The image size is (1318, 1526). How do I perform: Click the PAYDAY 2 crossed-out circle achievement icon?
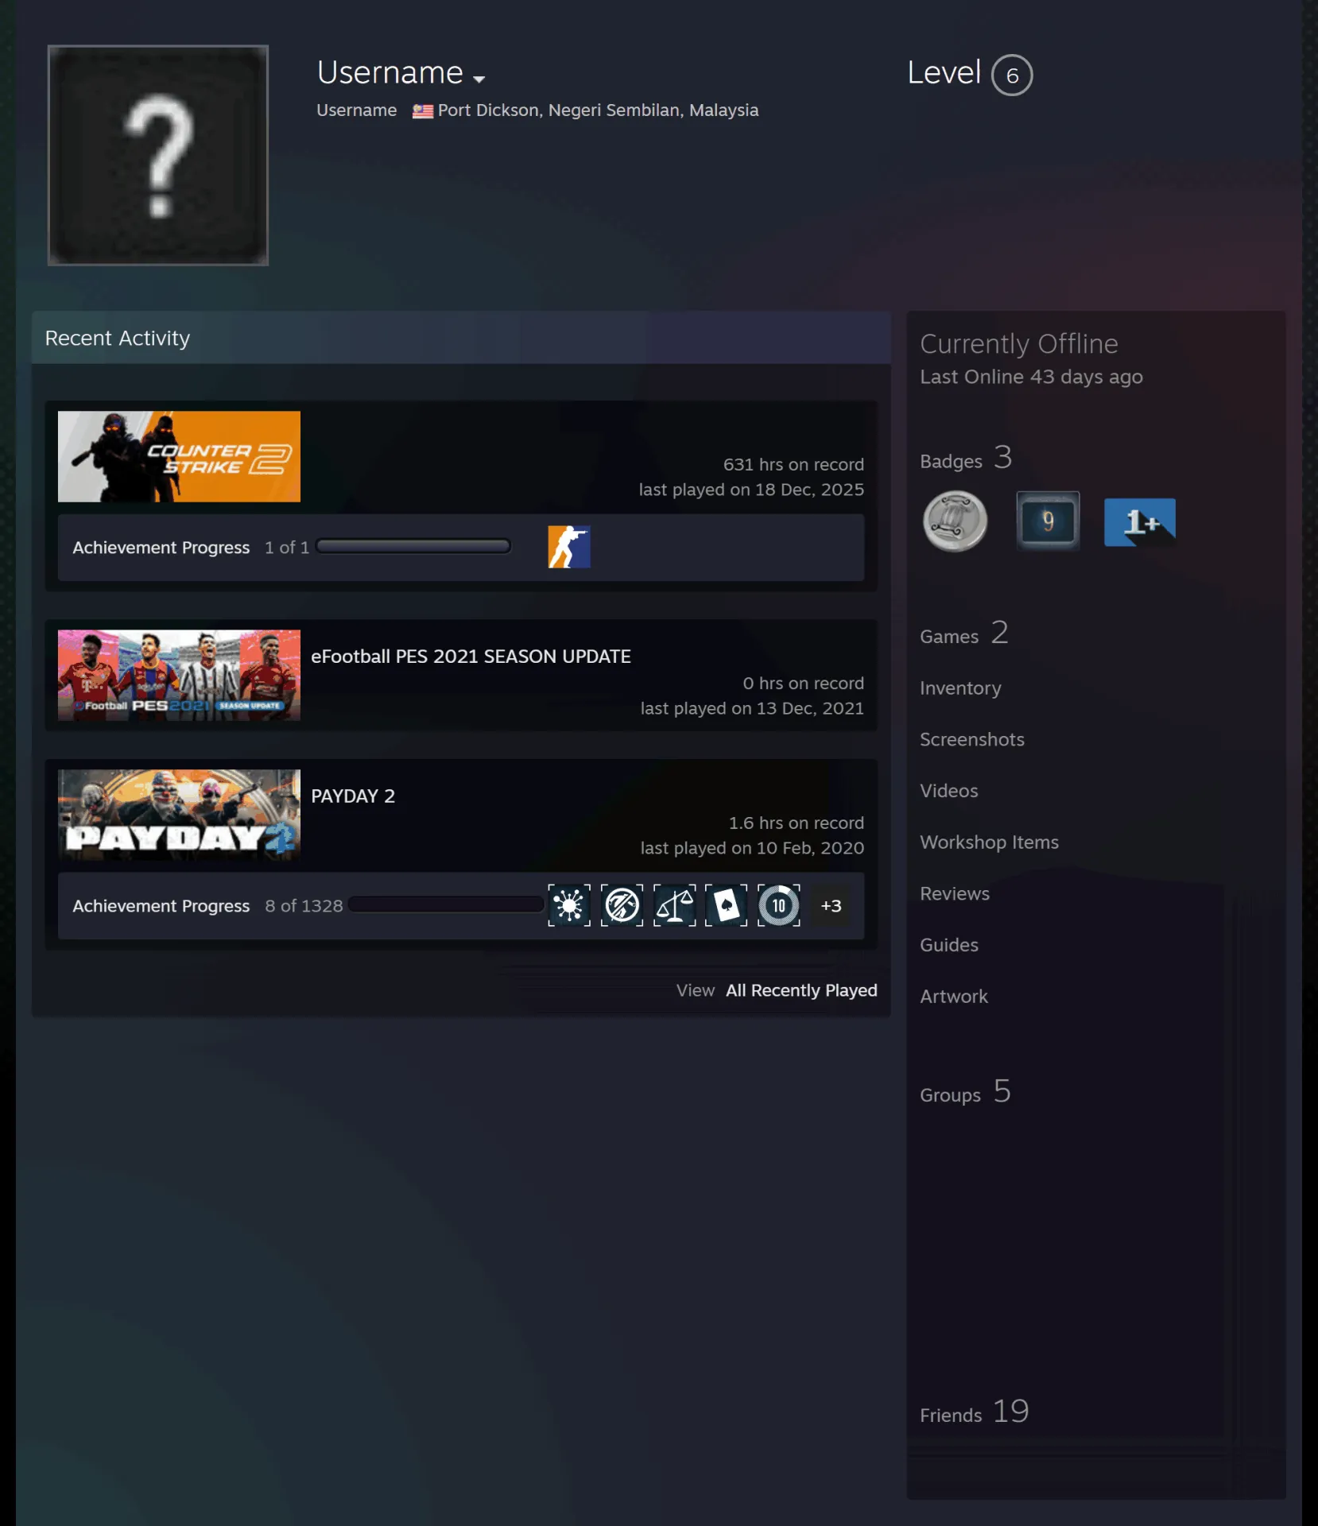(x=622, y=905)
